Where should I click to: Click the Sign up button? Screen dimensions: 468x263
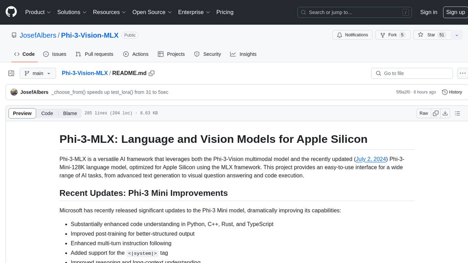pyautogui.click(x=455, y=12)
